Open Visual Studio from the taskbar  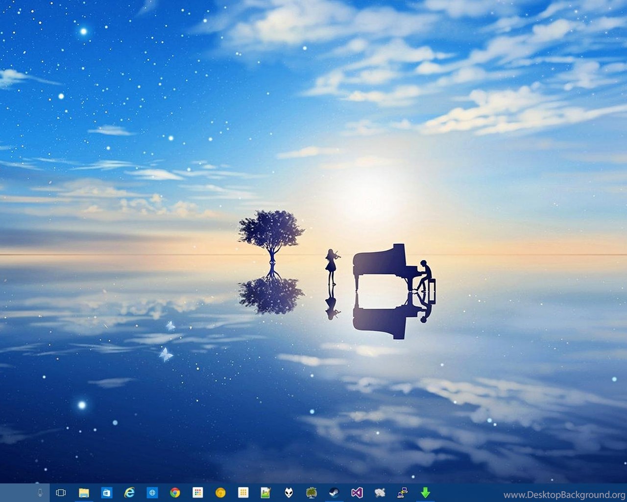coord(357,493)
